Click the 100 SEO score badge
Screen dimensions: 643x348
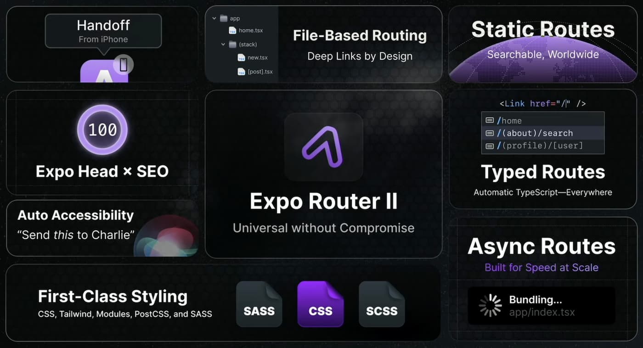[102, 129]
